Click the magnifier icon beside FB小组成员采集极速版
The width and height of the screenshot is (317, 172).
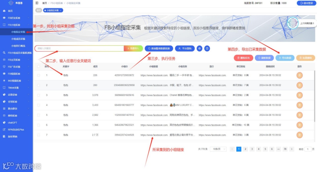[4, 53]
